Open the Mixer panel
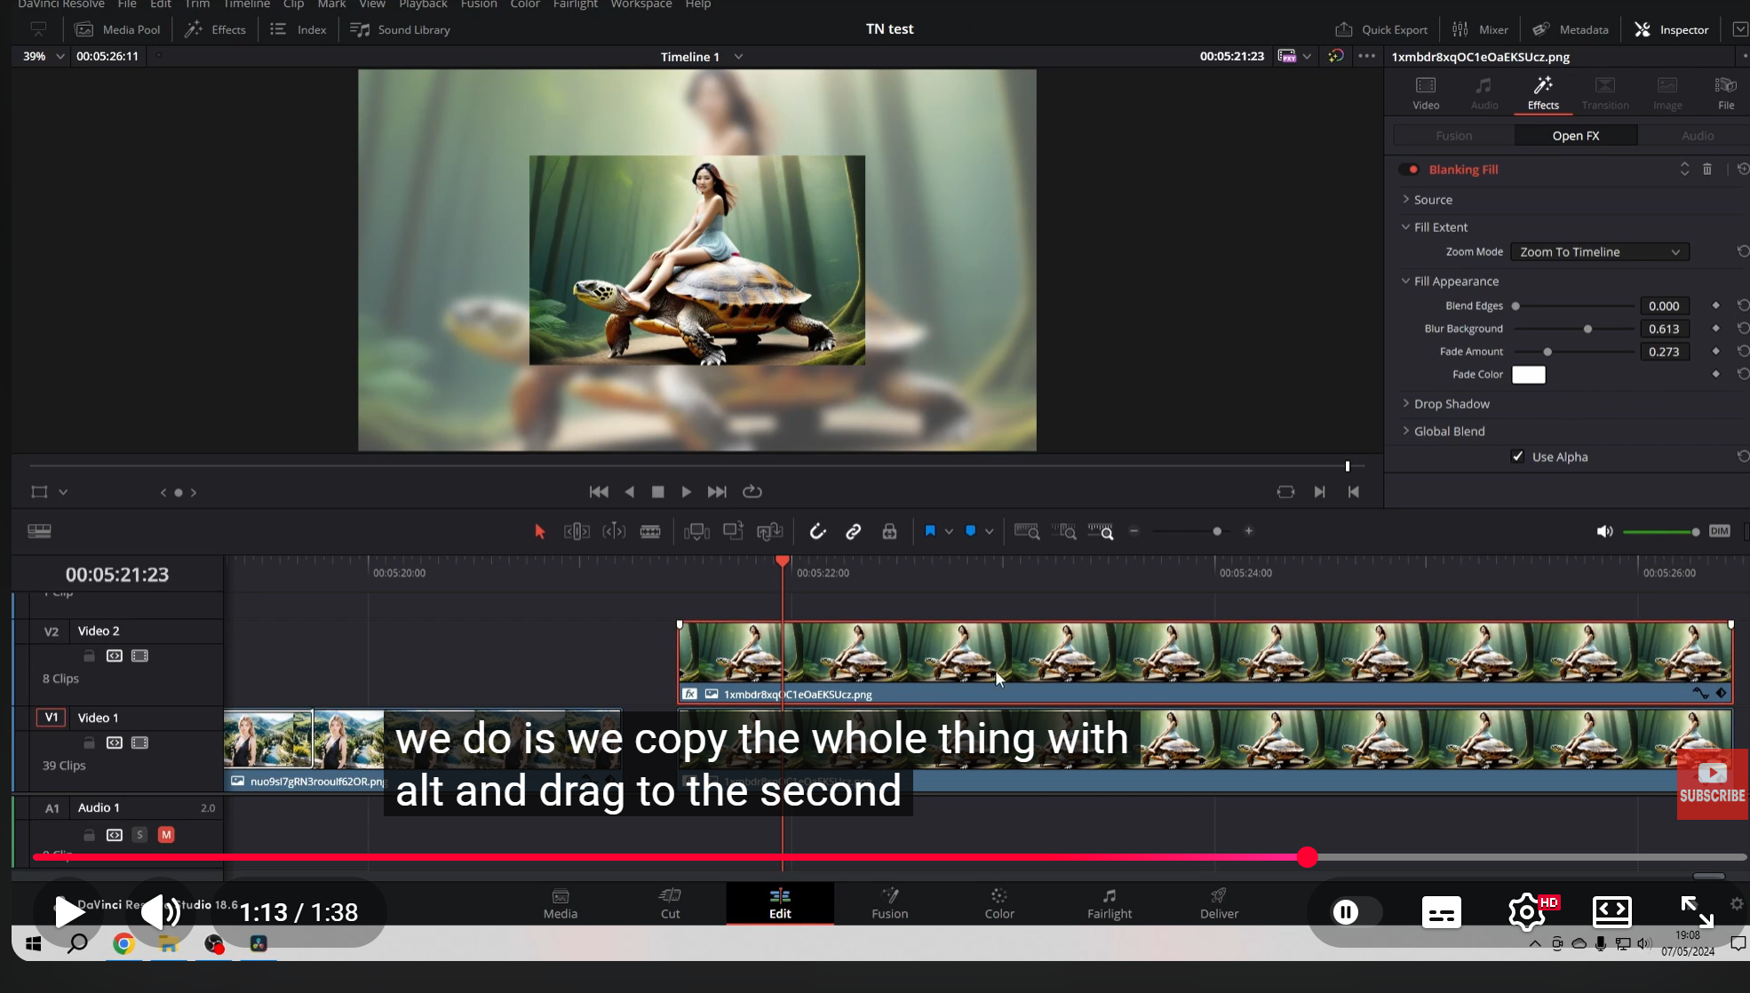This screenshot has width=1750, height=993. [x=1480, y=29]
